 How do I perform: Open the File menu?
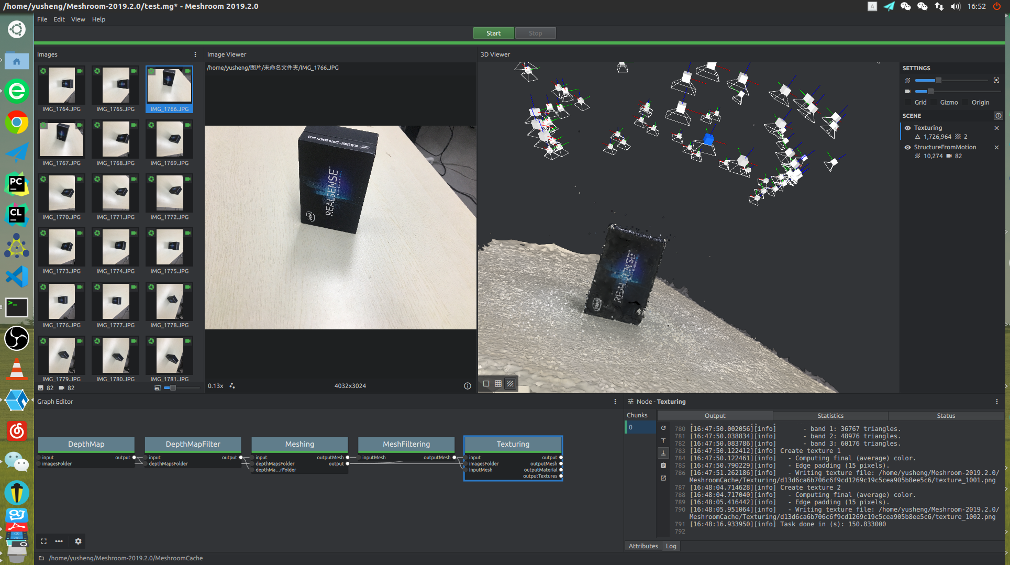[42, 19]
